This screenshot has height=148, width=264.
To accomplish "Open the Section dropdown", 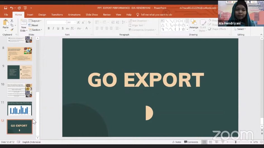I will point(35,30).
